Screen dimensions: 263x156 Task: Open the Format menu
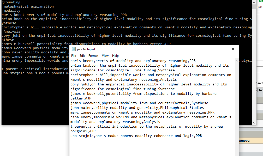coord(93,56)
